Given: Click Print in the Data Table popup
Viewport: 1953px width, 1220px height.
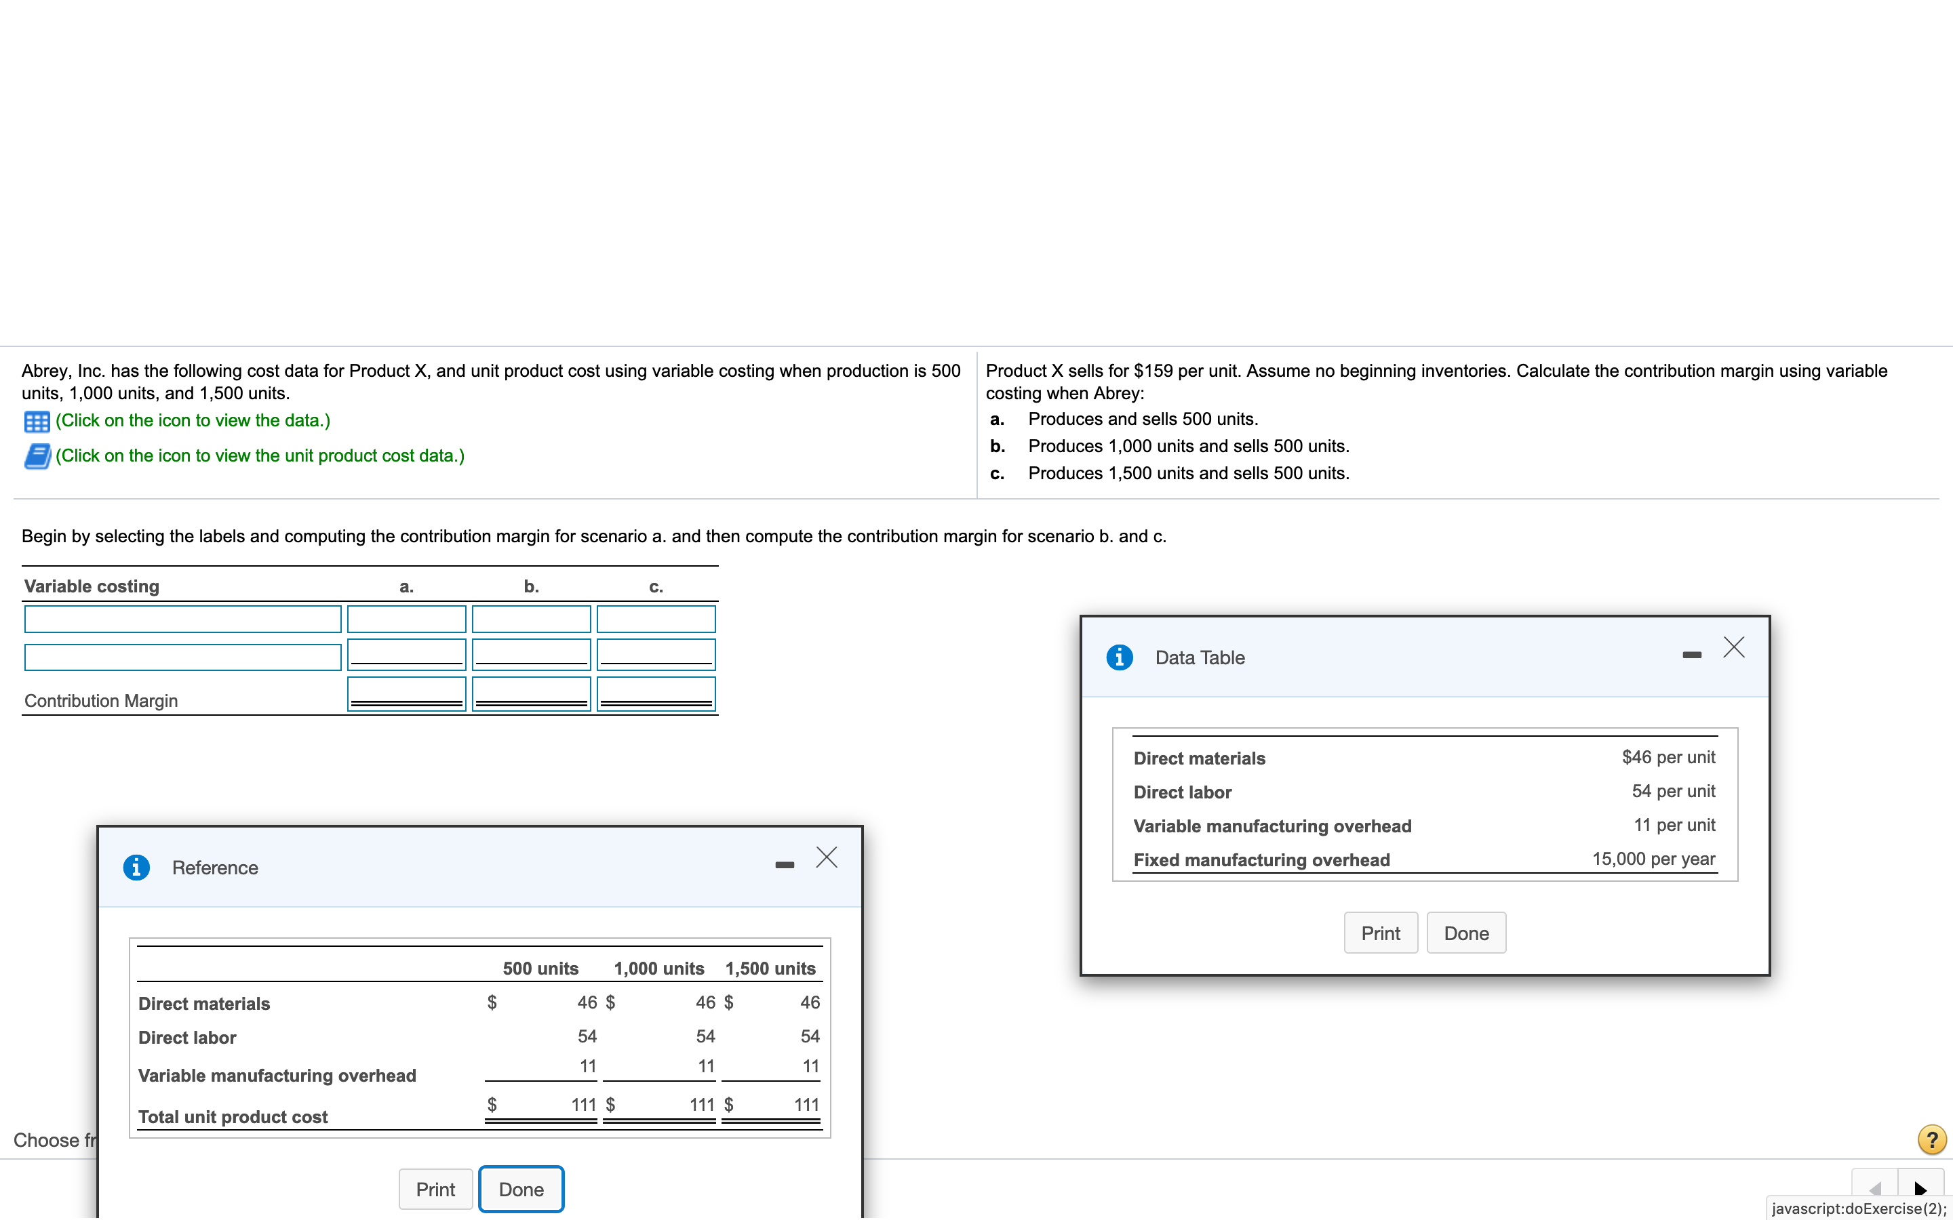Looking at the screenshot, I should [1381, 933].
